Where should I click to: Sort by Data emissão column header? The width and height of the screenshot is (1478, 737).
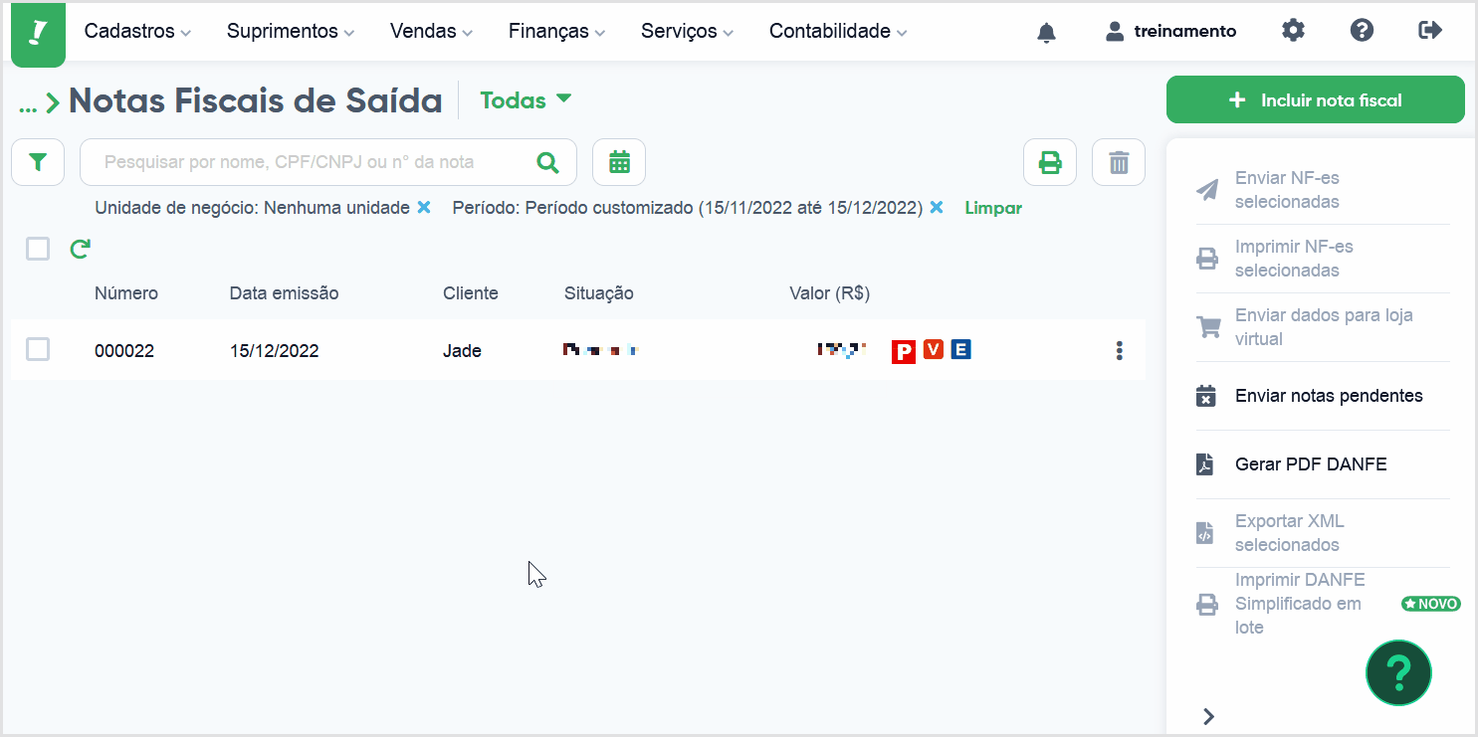[284, 293]
